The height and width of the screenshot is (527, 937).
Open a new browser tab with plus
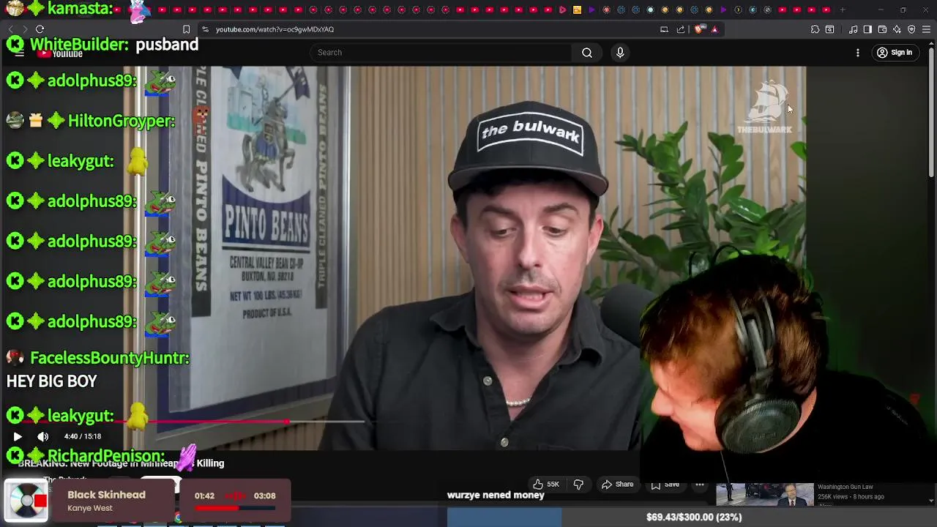(843, 10)
